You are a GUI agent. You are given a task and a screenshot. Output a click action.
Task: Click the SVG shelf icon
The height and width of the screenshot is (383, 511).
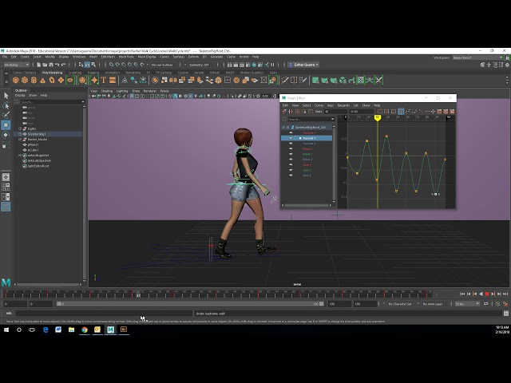[x=113, y=80]
